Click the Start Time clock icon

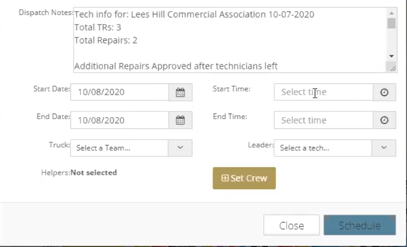pyautogui.click(x=384, y=93)
